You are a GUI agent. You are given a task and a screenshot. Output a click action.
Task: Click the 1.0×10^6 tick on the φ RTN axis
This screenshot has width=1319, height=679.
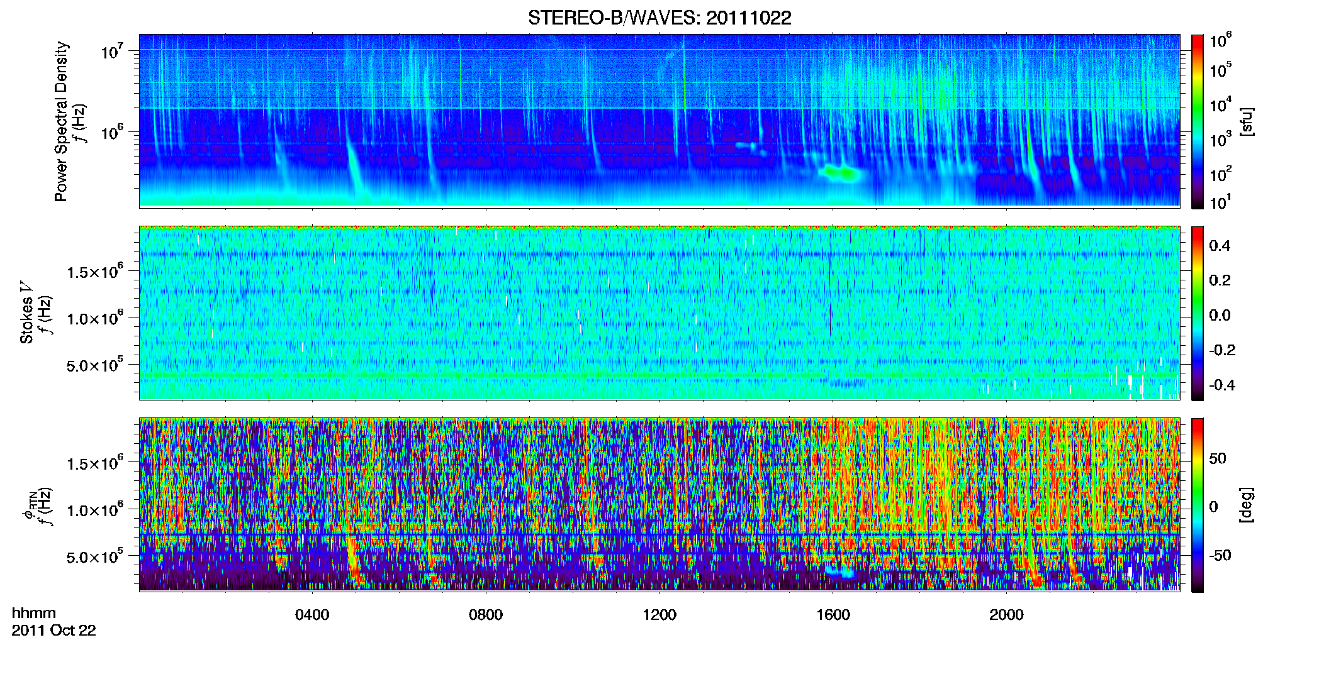[x=95, y=510]
